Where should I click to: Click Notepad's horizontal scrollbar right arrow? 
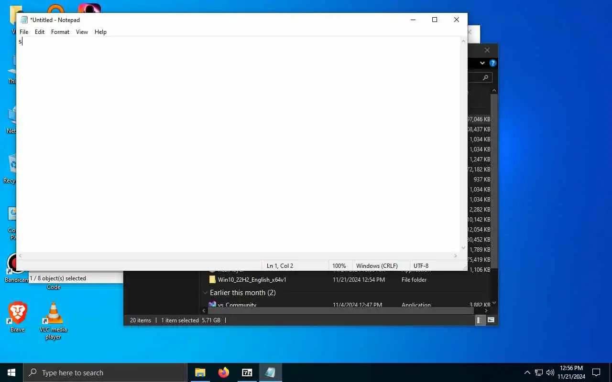pos(456,256)
